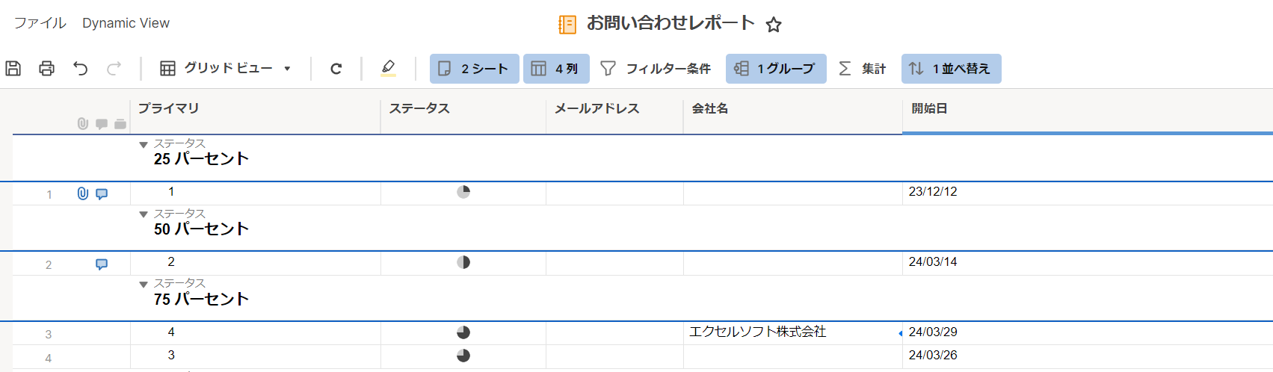This screenshot has width=1273, height=372.
Task: Open comment bubble on row 2
Action: coord(102,264)
